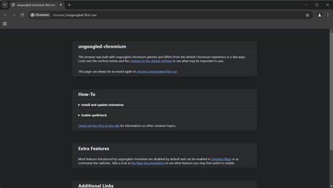Expand 'Enable spellcheck' section
333x188 pixels.
coord(92,115)
